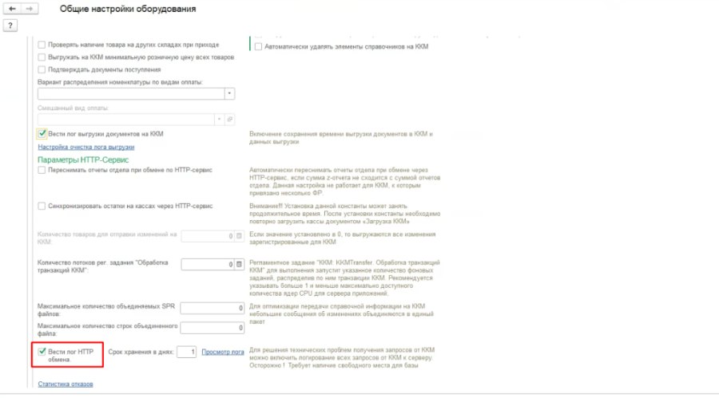Screen dimensions: 719x398
Task: Open Статистика отказов link
Action: [x=66, y=384]
